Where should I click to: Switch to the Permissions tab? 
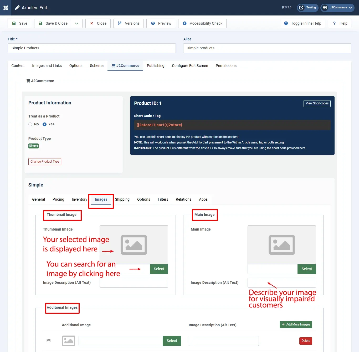point(226,66)
